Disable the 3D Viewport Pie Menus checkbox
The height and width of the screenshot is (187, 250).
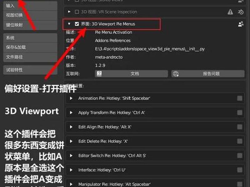click(x=77, y=24)
